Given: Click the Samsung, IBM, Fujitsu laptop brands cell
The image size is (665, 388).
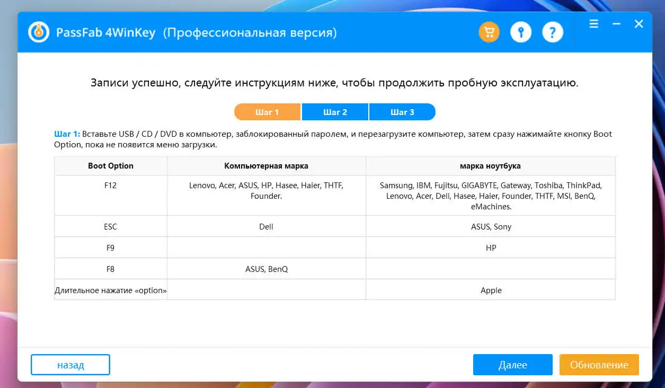Looking at the screenshot, I should tap(491, 196).
